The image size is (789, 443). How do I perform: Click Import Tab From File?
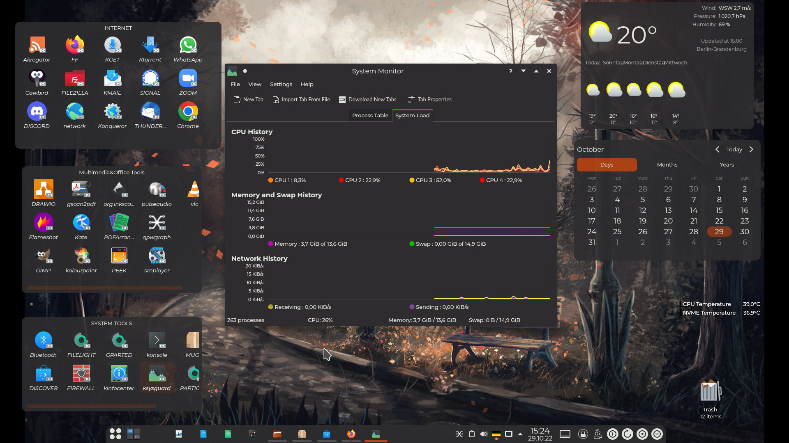click(301, 100)
